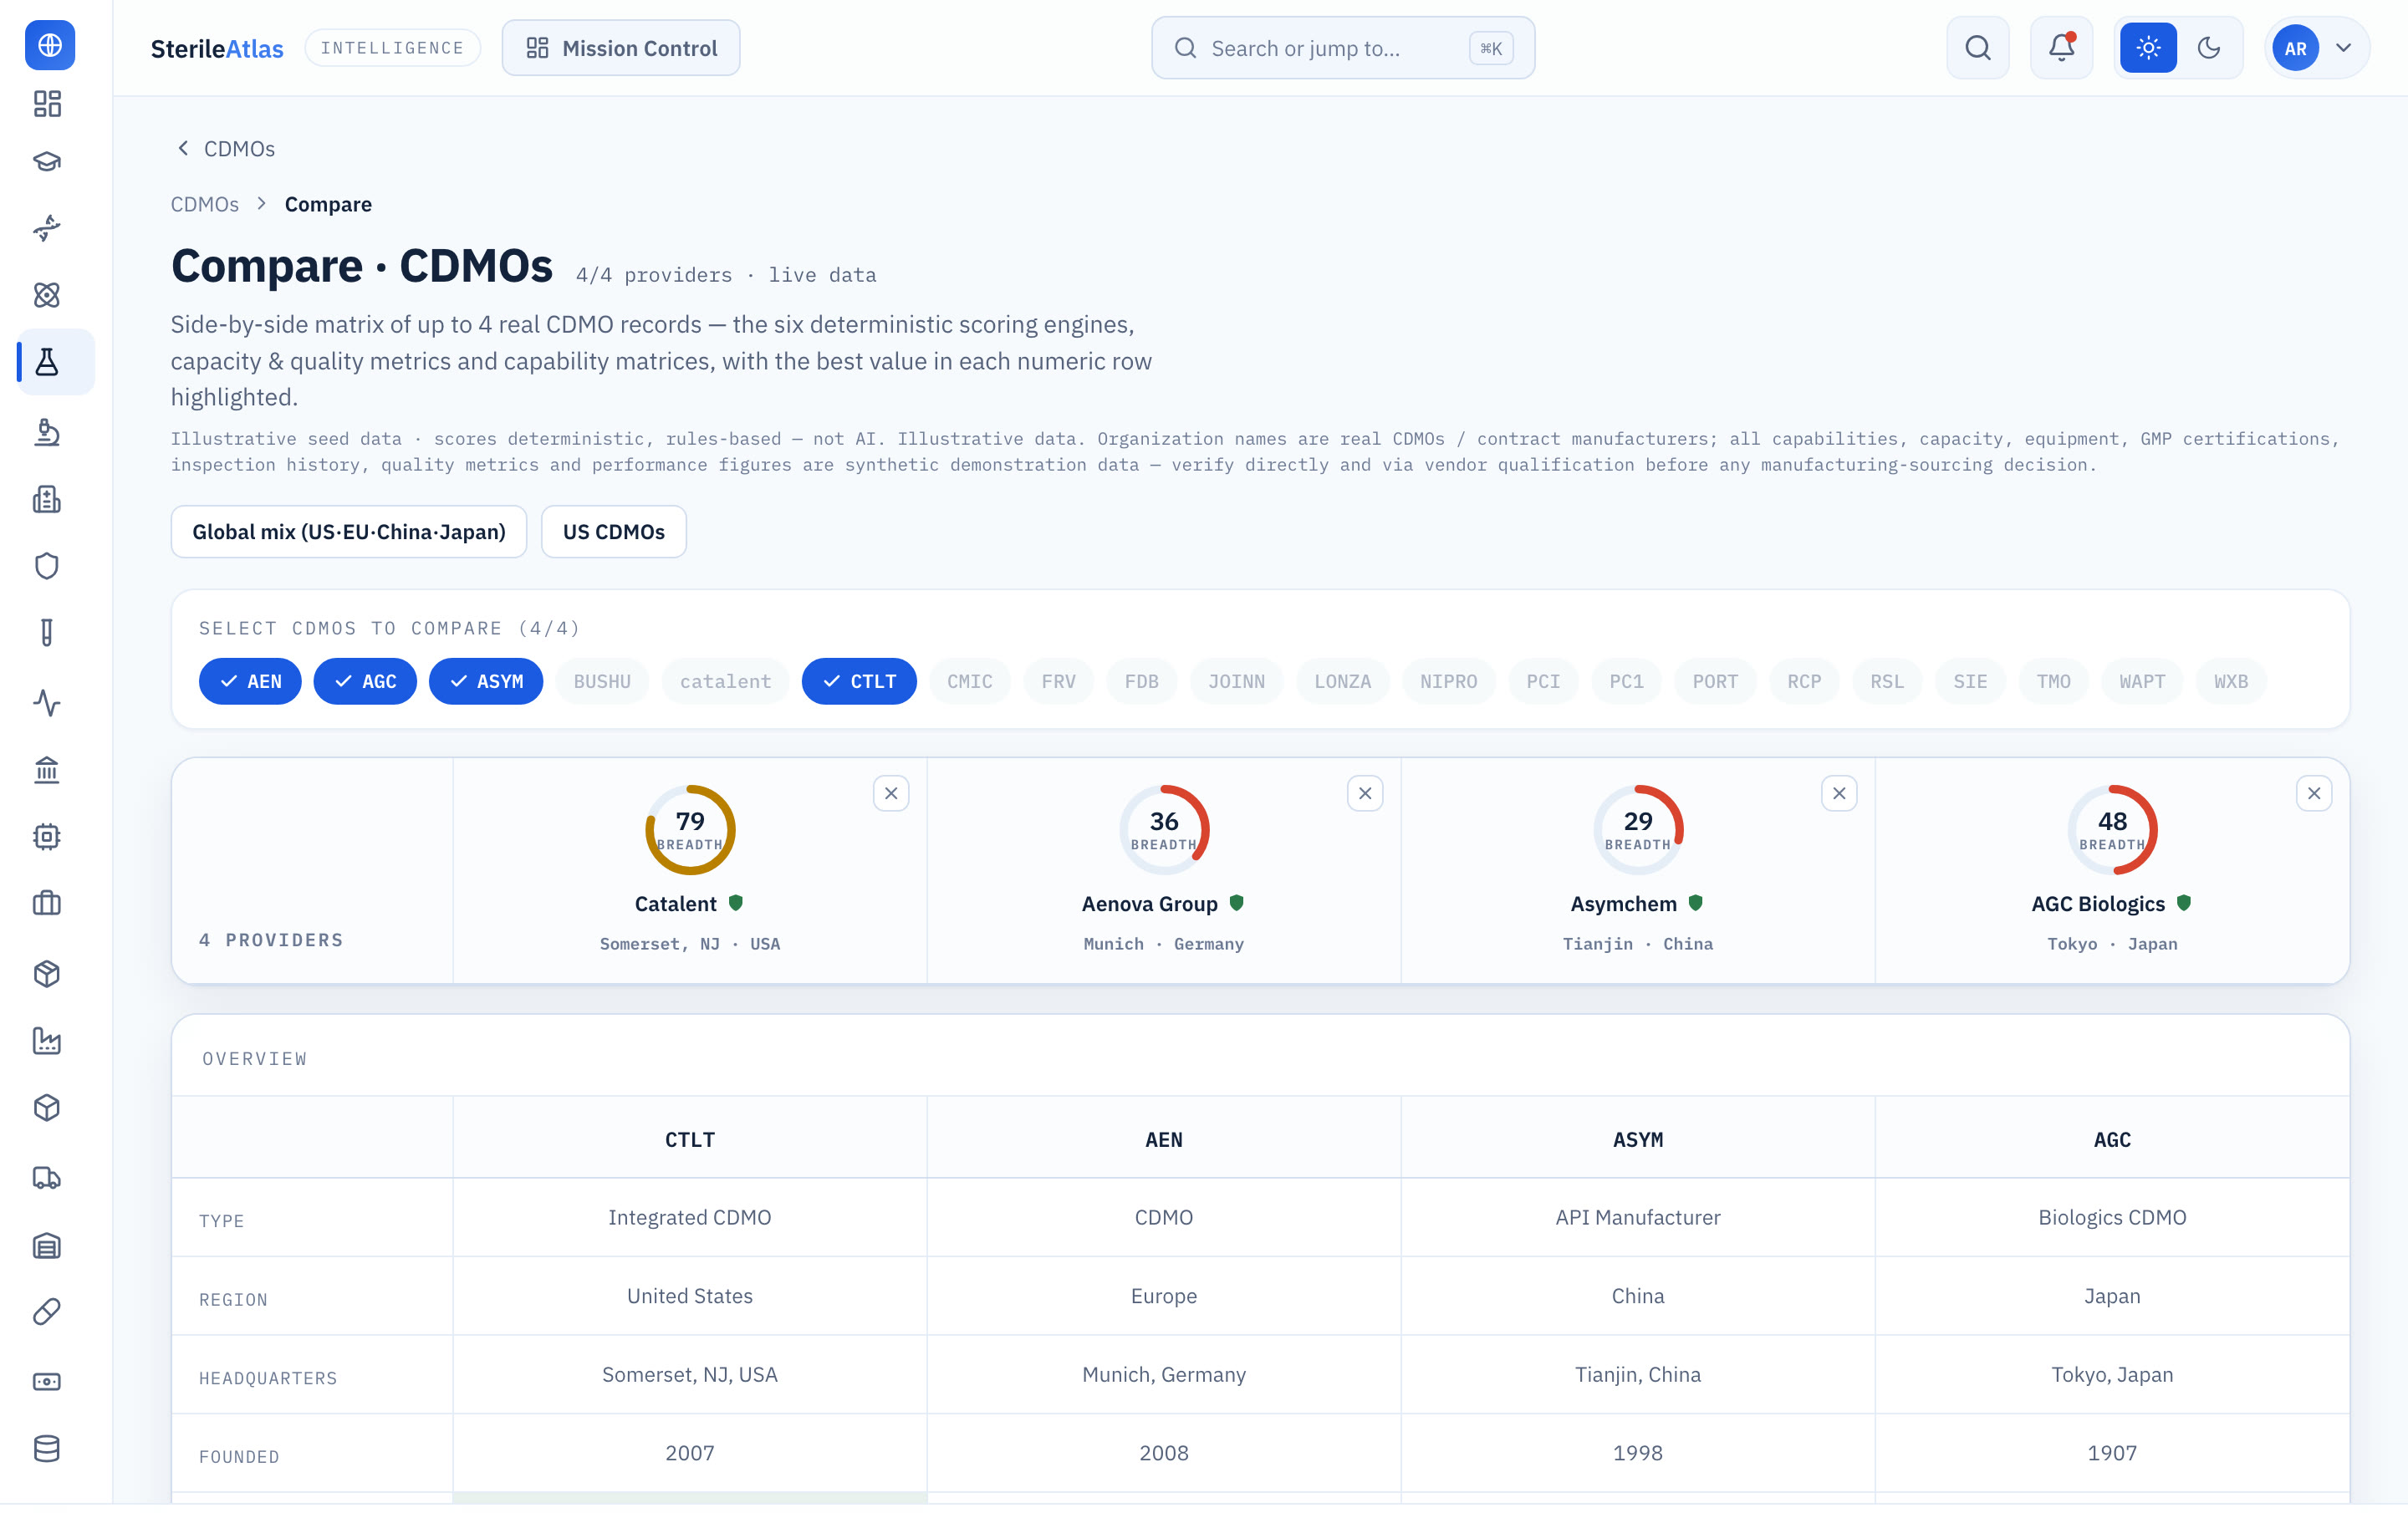This screenshot has width=2408, height=1513.
Task: Toggle the WXB chip
Action: [2230, 681]
